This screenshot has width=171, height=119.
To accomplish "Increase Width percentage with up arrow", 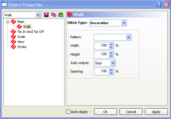I will (x=111, y=44).
